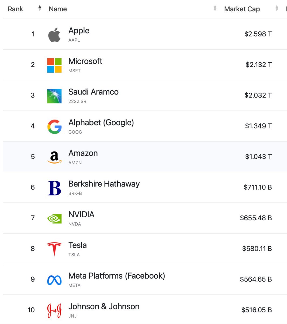Open the Apple company name link

(79, 31)
